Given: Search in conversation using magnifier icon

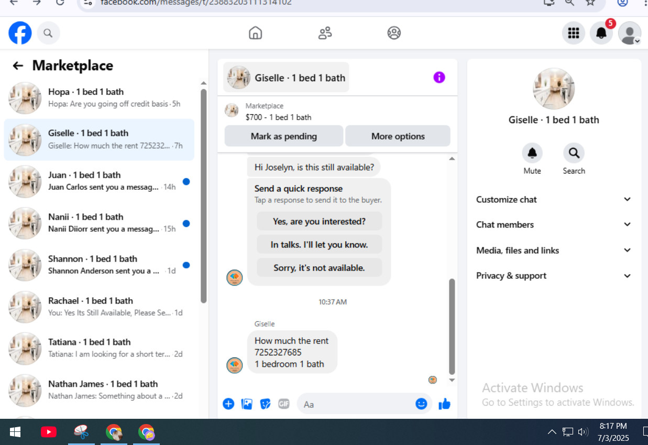Looking at the screenshot, I should (x=574, y=153).
